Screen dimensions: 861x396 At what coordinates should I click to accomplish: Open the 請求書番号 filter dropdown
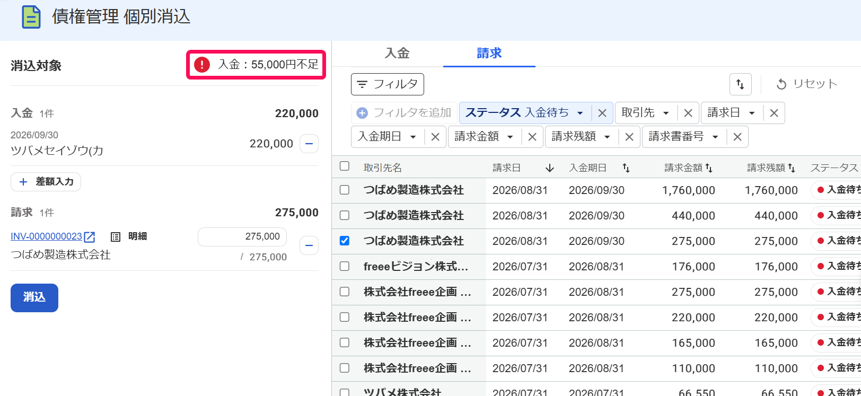tap(683, 137)
